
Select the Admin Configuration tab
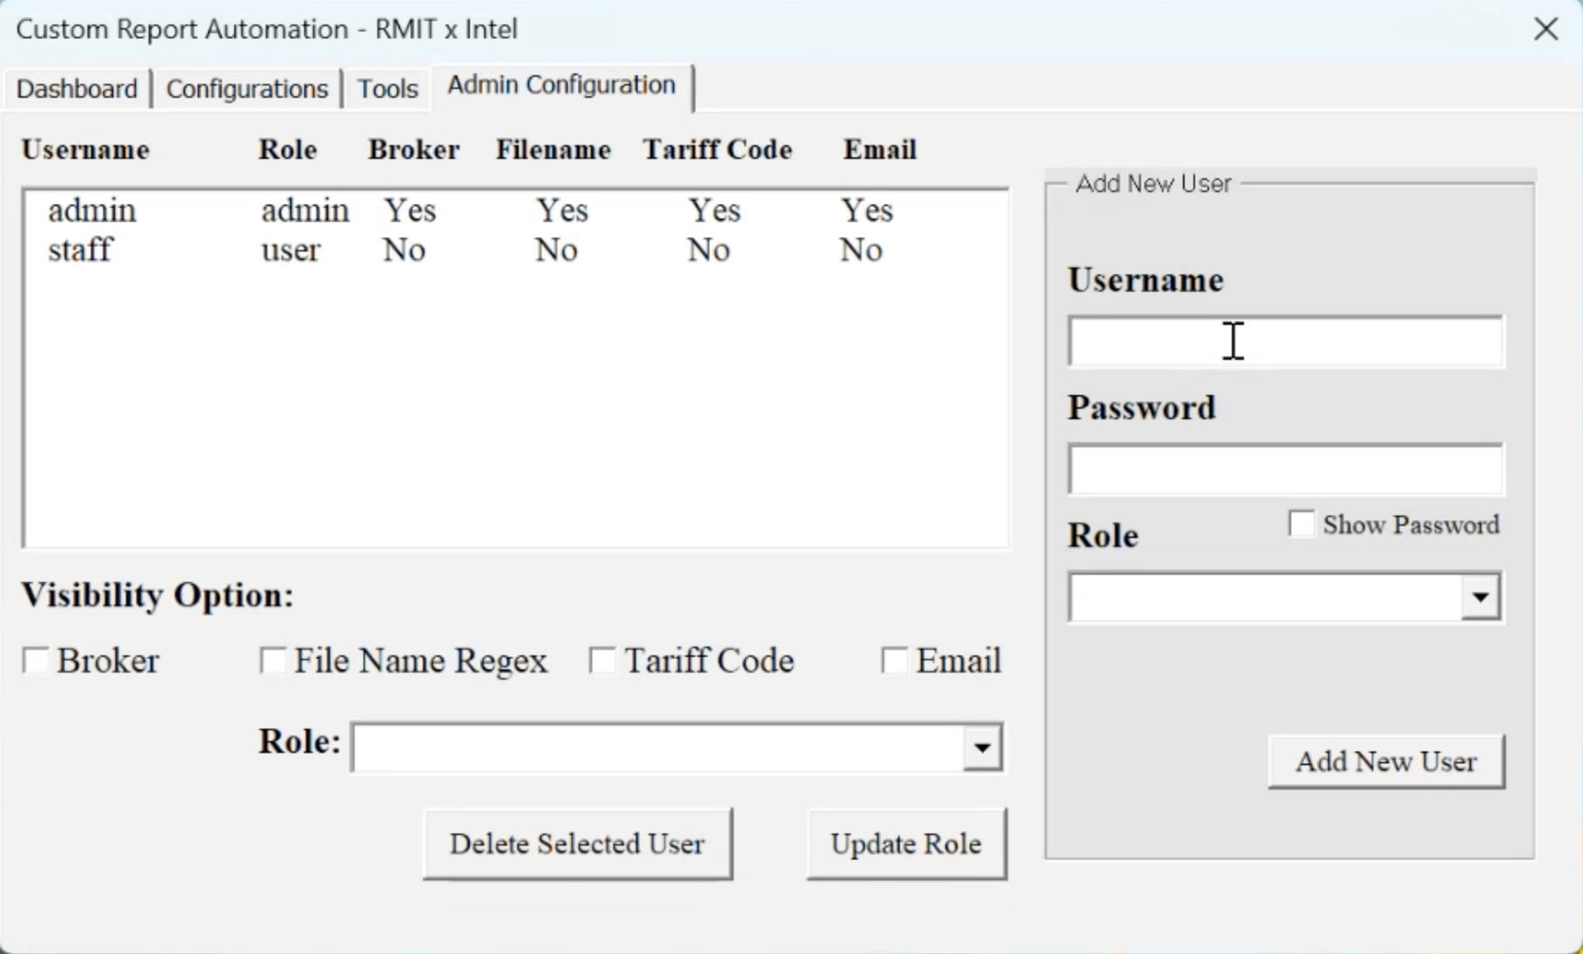coord(561,85)
